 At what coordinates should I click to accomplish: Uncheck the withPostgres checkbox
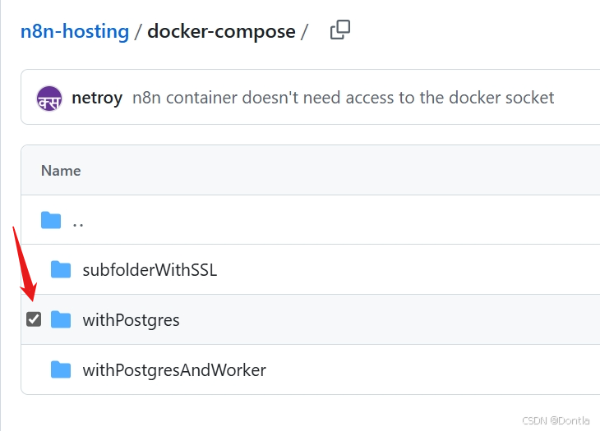click(34, 319)
